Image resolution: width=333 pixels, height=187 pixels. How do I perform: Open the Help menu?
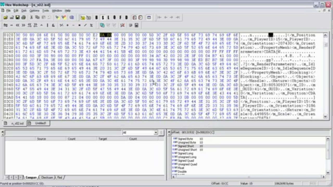point(68,11)
